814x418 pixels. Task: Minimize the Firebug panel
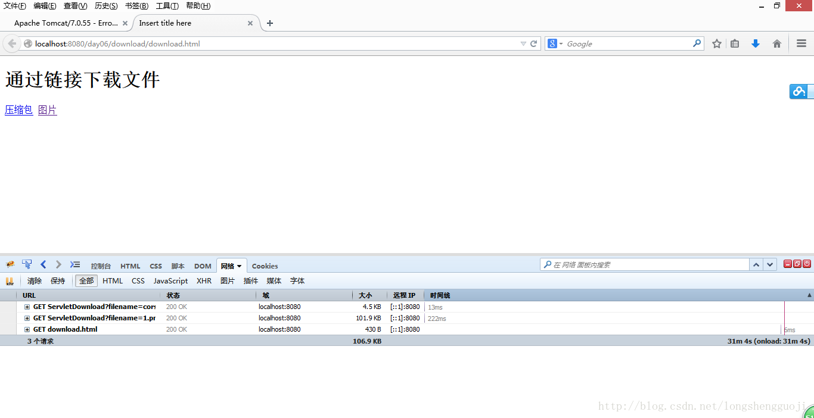788,264
